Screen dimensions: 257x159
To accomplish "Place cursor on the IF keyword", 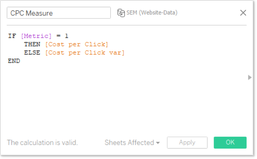I will [x=12, y=36].
